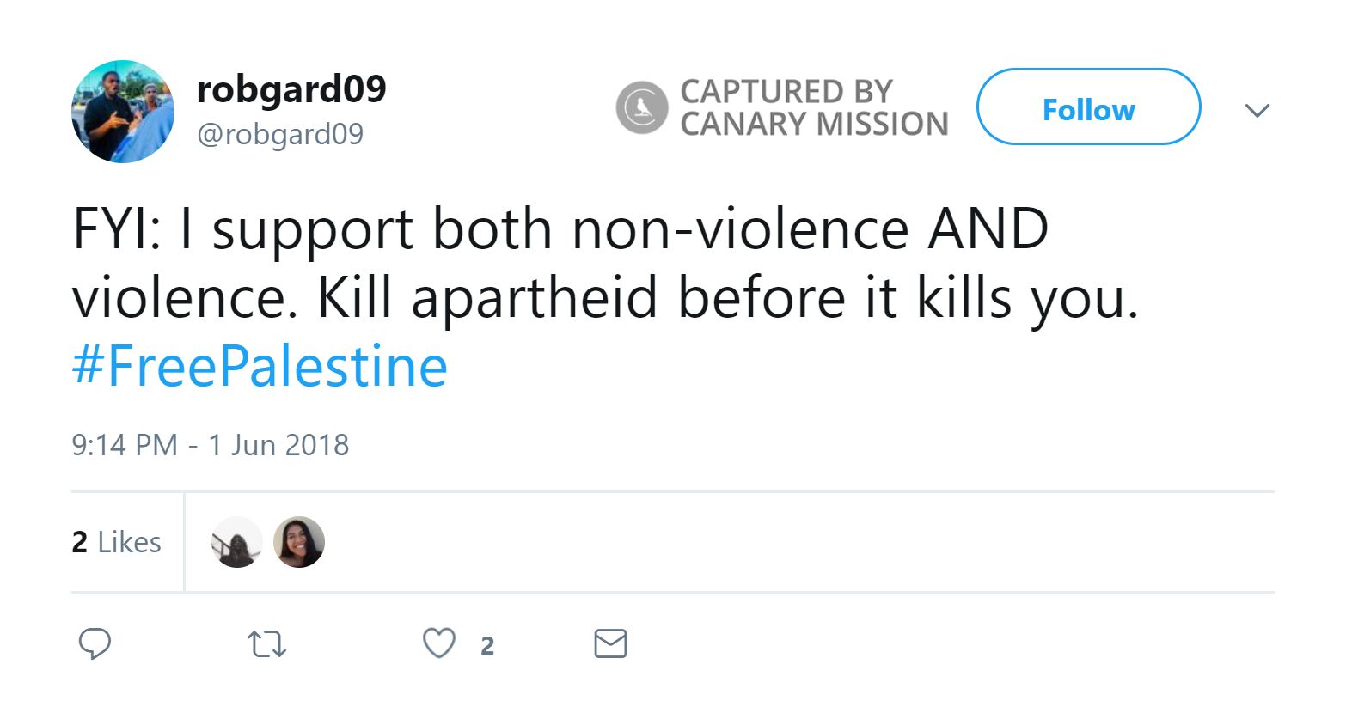Open the #FreePalestine hashtag
1352x725 pixels.
coord(258,364)
